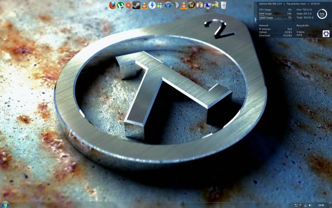Open the Windows Start menu orb
This screenshot has height=208, width=332.
[5, 205]
